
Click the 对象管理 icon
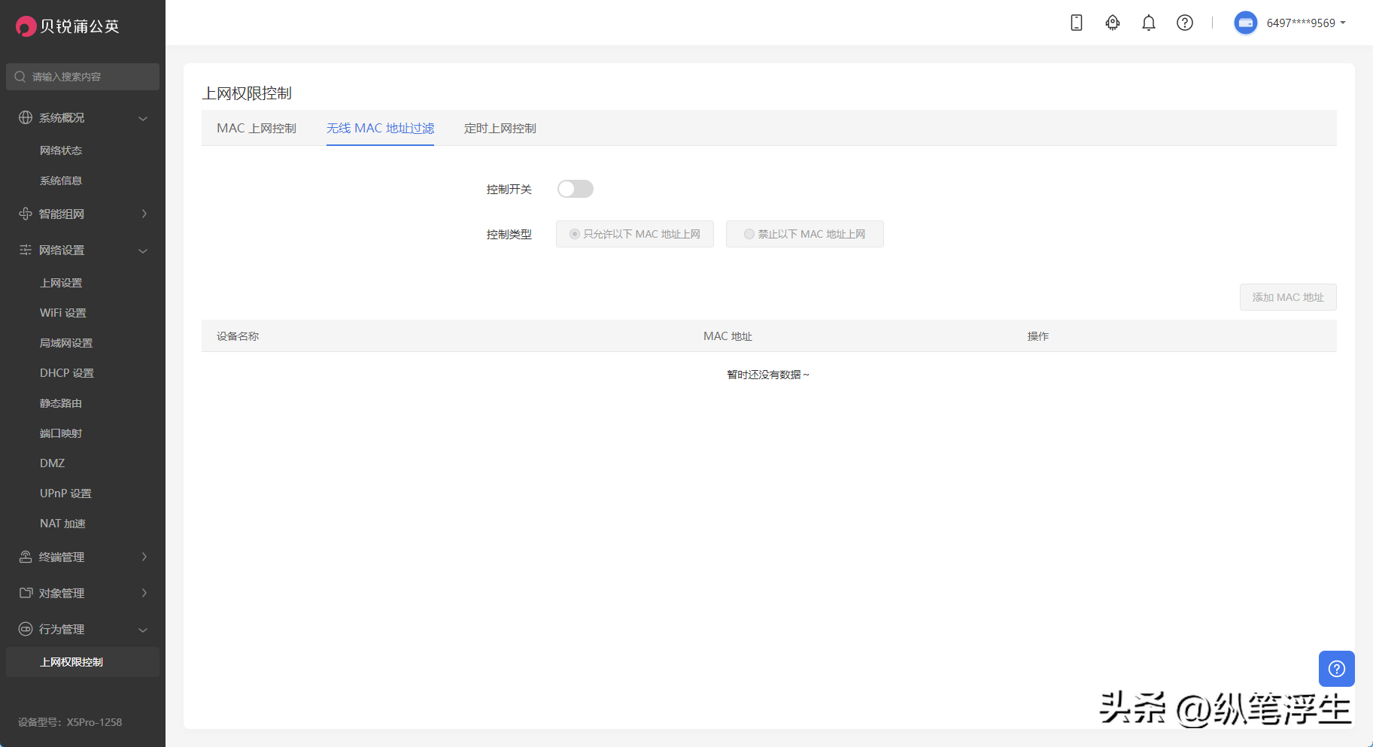[26, 593]
